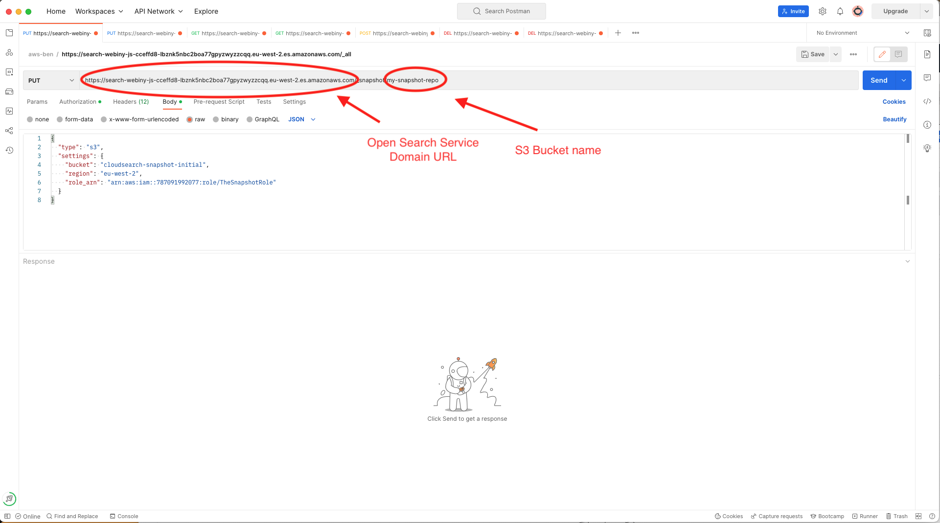
Task: Open the Flows sidebar icon
Action: pyautogui.click(x=9, y=131)
